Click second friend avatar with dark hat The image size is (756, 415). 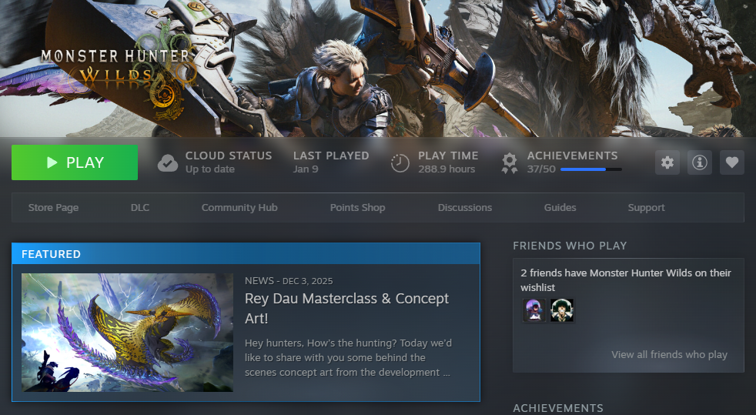point(562,310)
